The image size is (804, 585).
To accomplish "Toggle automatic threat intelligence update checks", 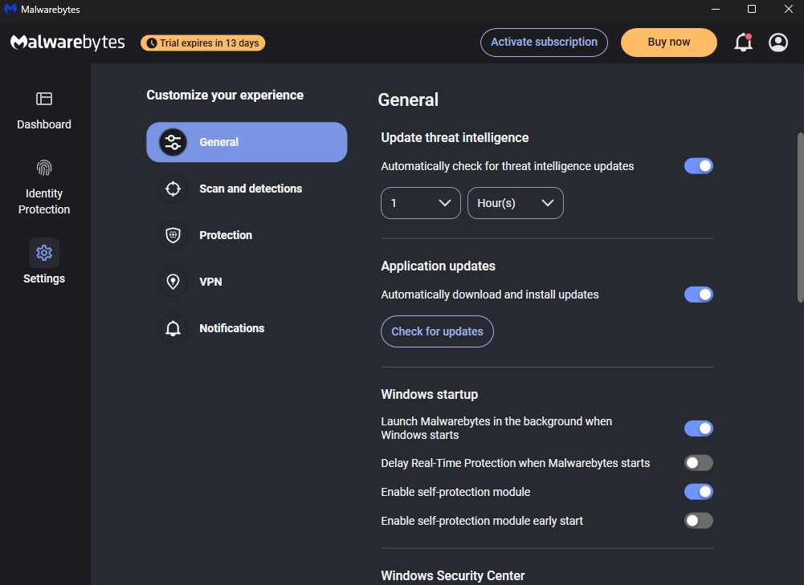I will 698,166.
